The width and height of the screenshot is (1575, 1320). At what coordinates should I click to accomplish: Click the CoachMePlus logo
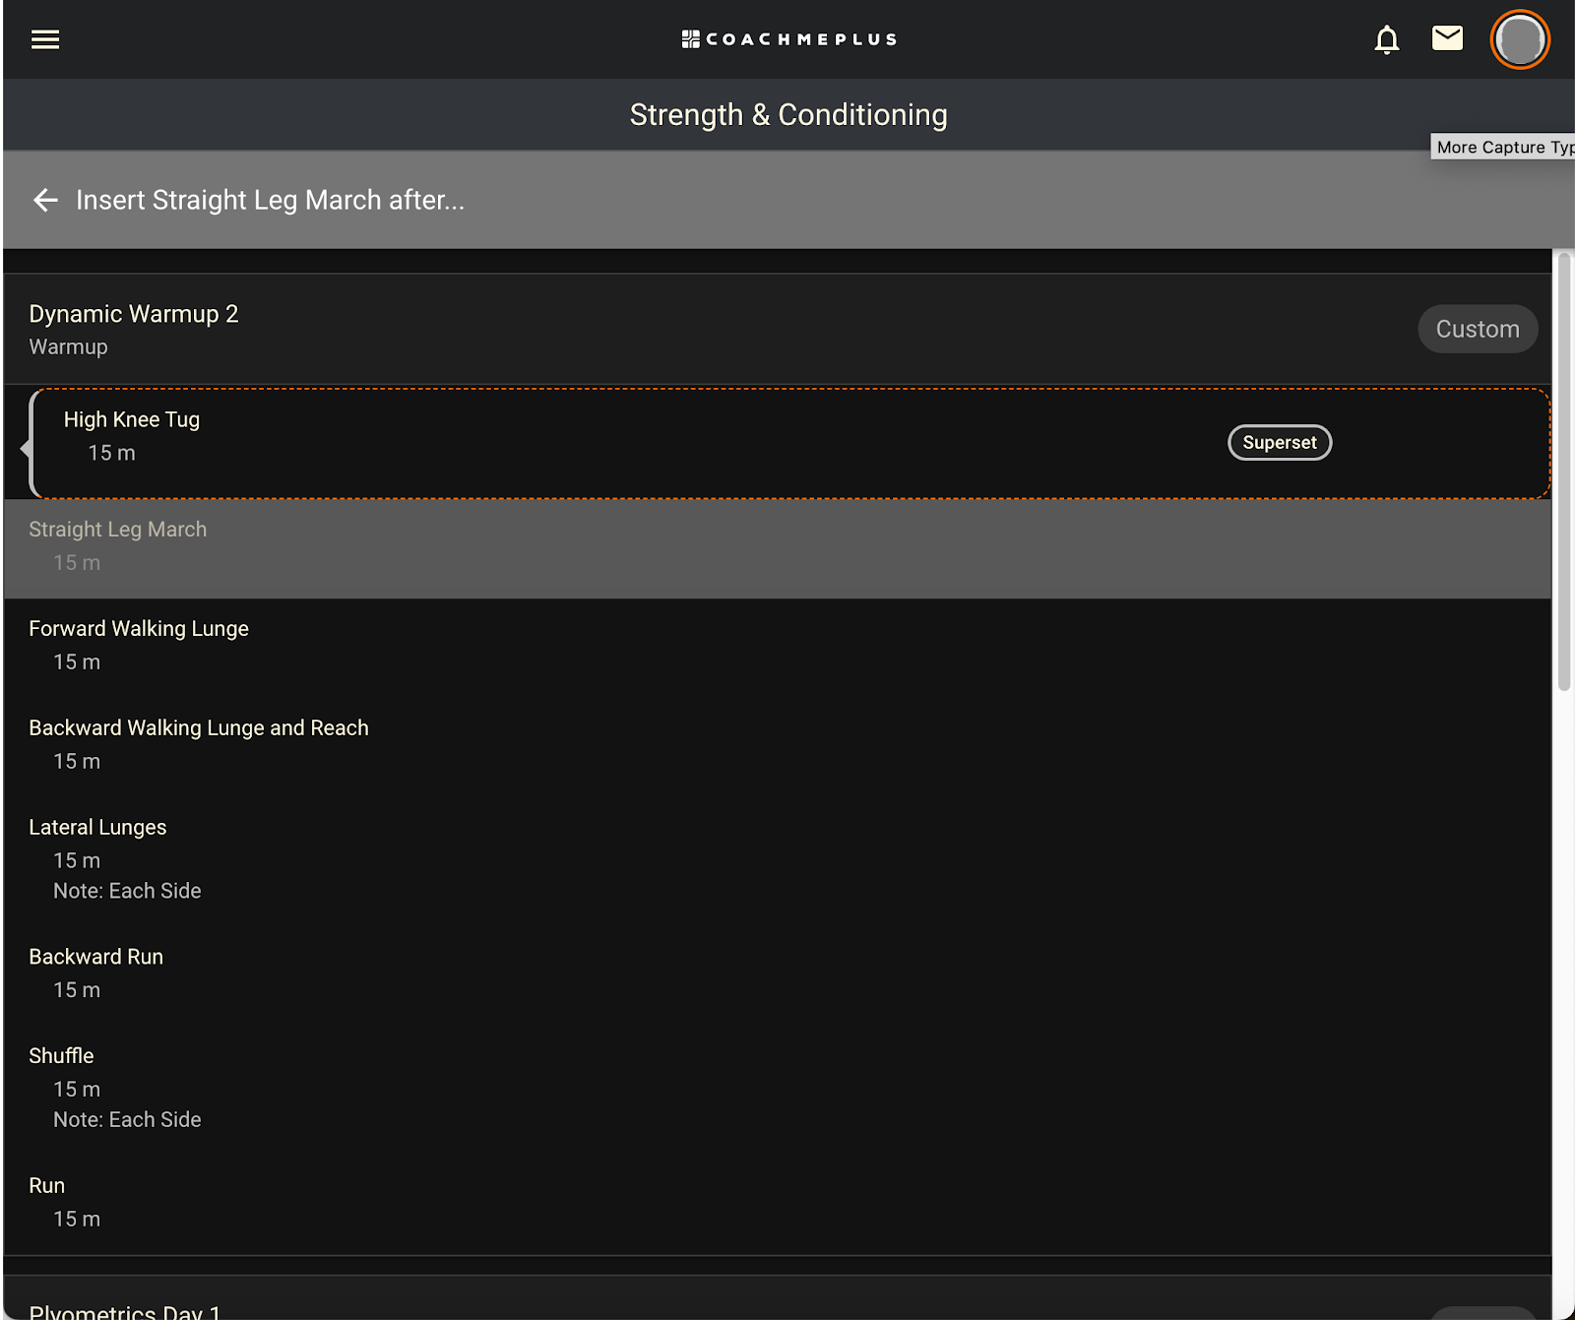pos(788,39)
